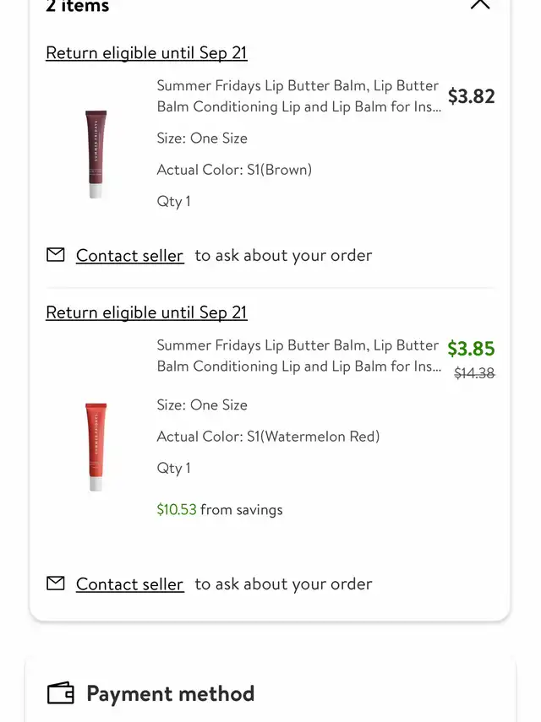The height and width of the screenshot is (722, 541).
Task: Open second Return eligible until Sep 21 link
Action: (146, 312)
